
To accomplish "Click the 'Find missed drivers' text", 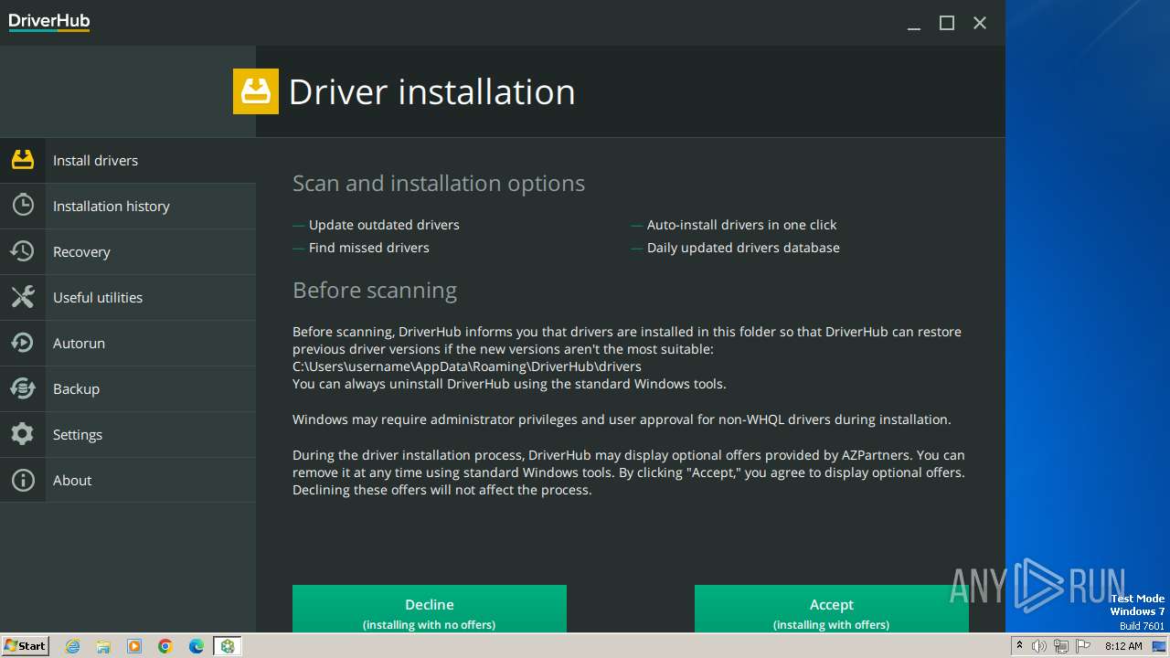I will tap(369, 248).
